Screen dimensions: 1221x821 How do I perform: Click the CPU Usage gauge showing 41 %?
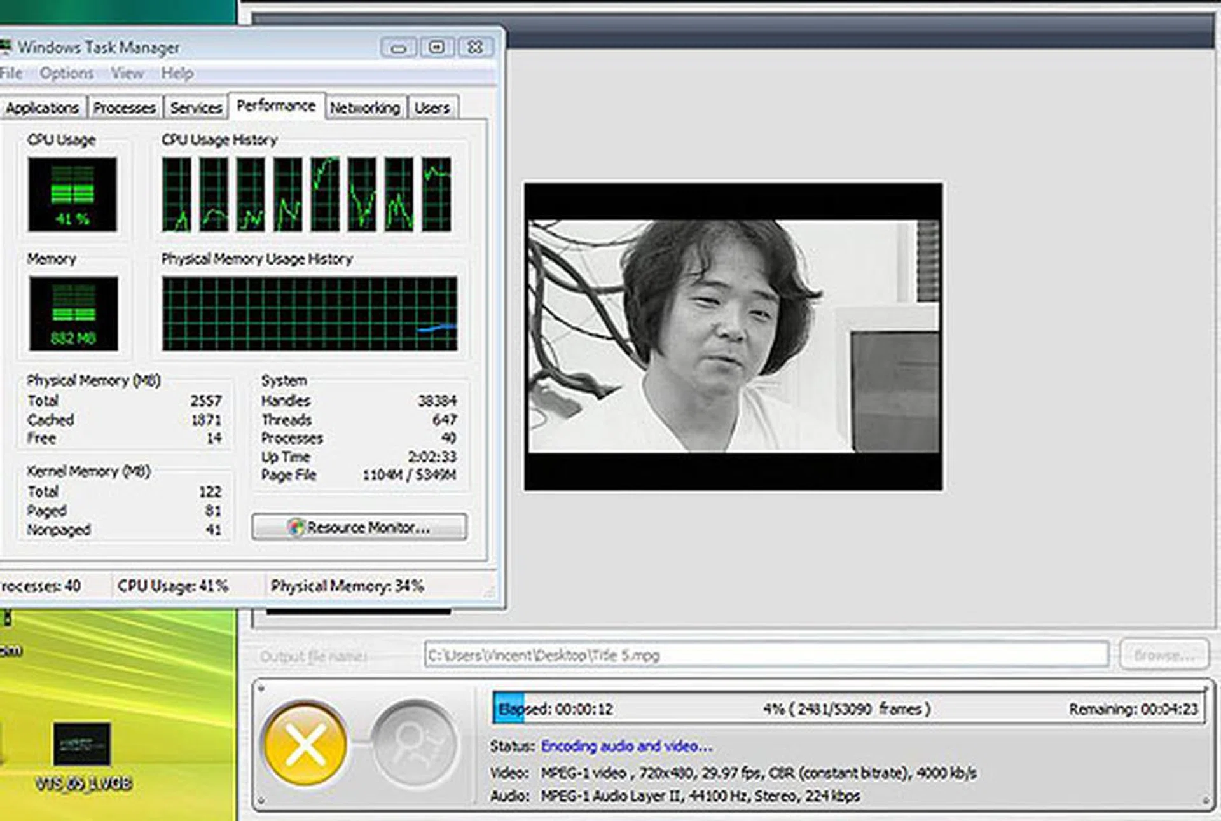pyautogui.click(x=72, y=194)
